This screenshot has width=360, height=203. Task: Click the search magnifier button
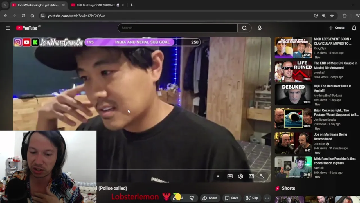point(244,28)
